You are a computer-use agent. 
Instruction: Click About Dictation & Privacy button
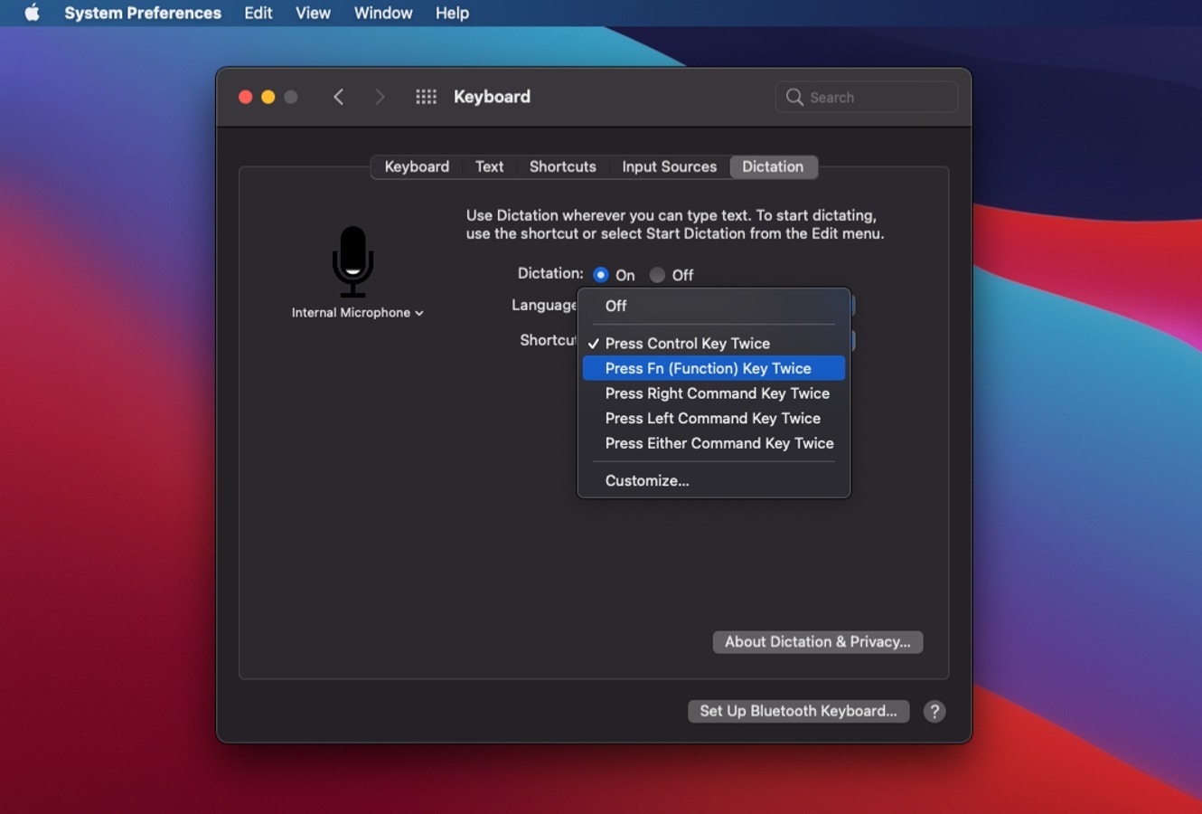[817, 641]
